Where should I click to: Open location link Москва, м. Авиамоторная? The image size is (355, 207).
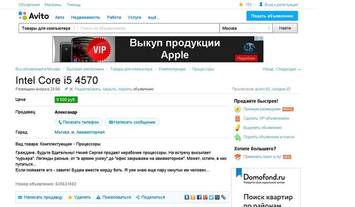pyautogui.click(x=80, y=132)
